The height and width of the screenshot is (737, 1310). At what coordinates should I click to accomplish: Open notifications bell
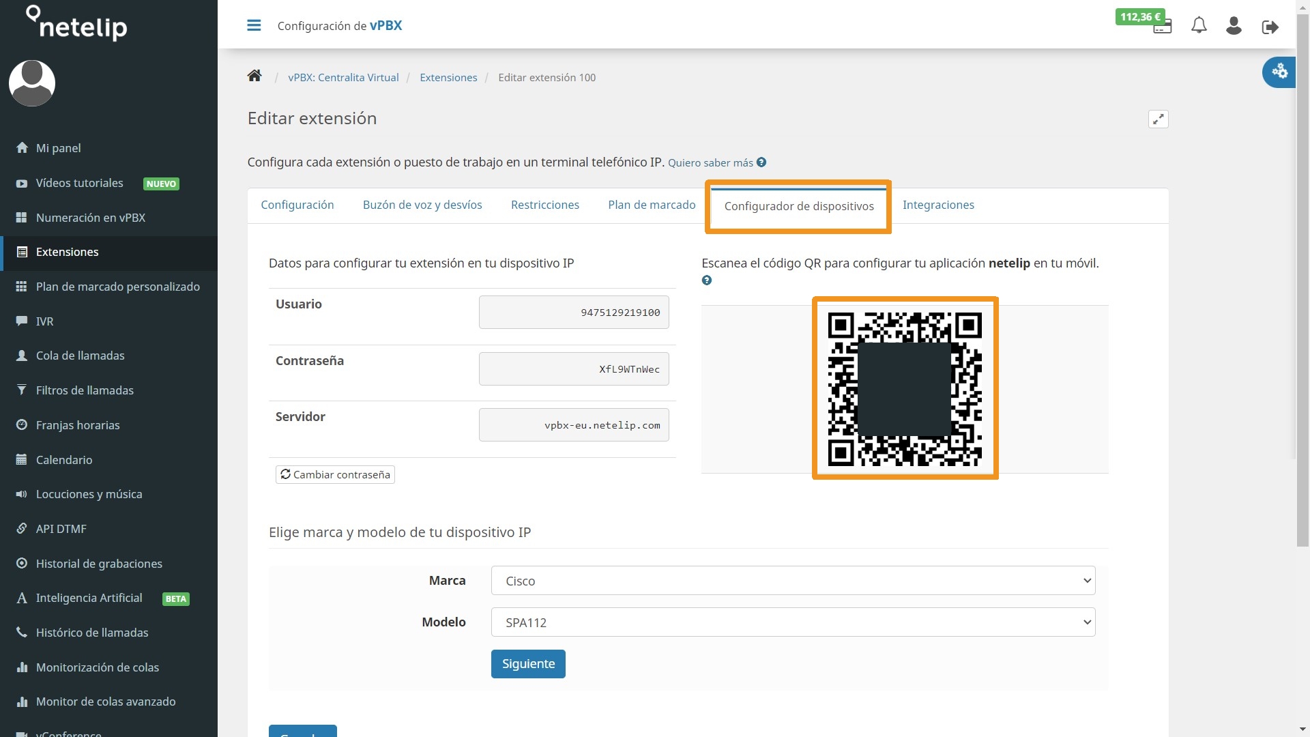pos(1199,26)
